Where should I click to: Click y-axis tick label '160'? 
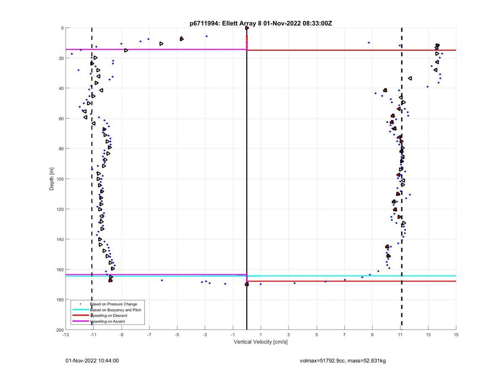pyautogui.click(x=60, y=270)
